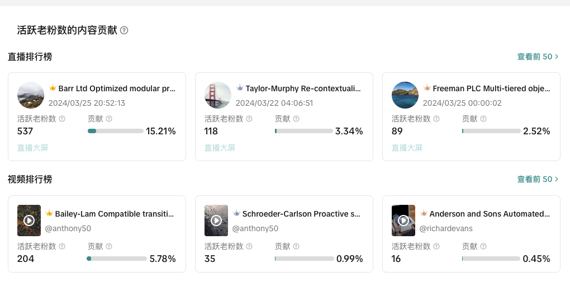Open 直播大屏 link in Barr Ltd card
This screenshot has height=286, width=570.
[x=33, y=148]
